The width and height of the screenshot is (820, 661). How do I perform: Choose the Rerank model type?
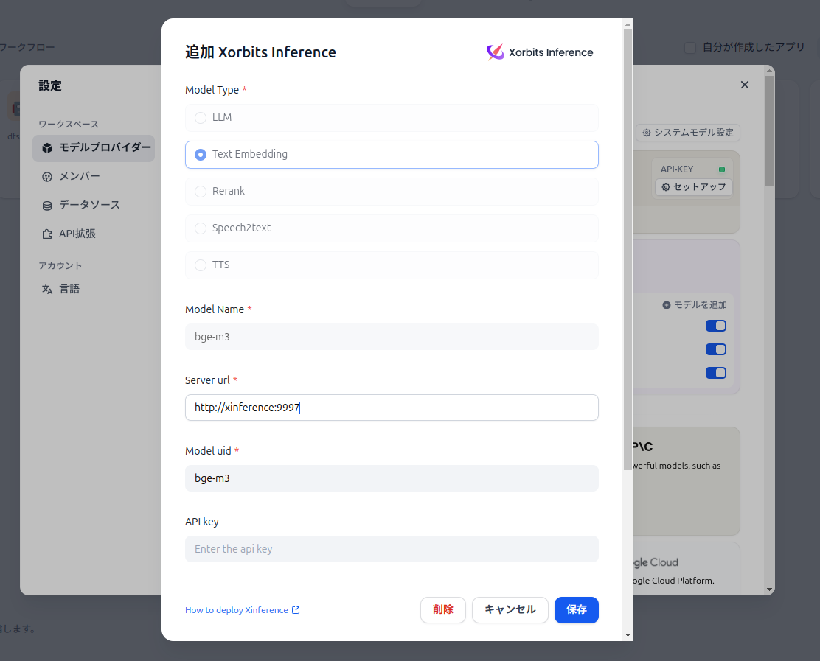coord(392,192)
